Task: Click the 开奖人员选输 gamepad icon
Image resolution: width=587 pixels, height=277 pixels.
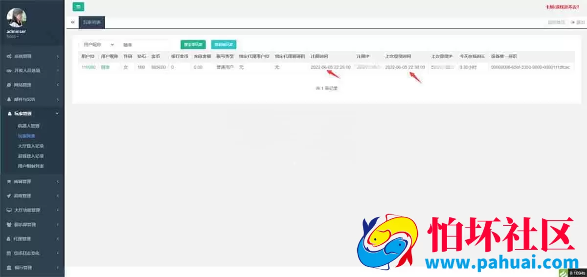Action: tap(9, 70)
